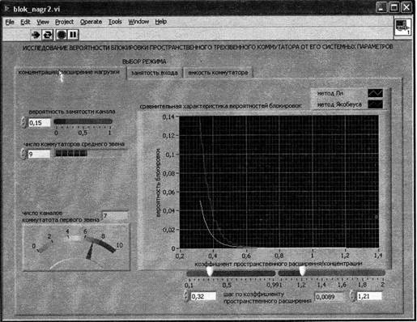This screenshot has width=417, height=322.
Task: Click the Run Continuously icon
Action: tap(48, 35)
